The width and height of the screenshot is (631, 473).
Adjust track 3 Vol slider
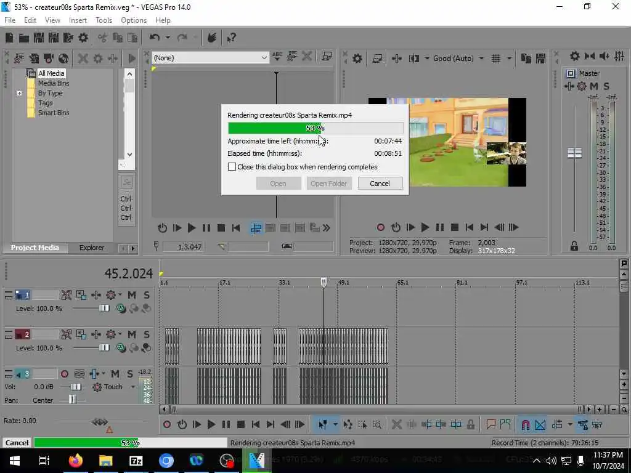click(76, 387)
